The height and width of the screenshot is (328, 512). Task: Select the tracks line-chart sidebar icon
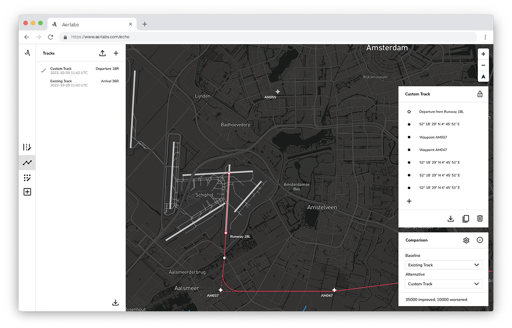coord(27,163)
